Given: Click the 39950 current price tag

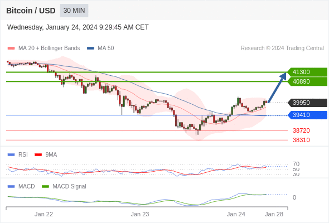Looking at the screenshot, I should pos(307,103).
